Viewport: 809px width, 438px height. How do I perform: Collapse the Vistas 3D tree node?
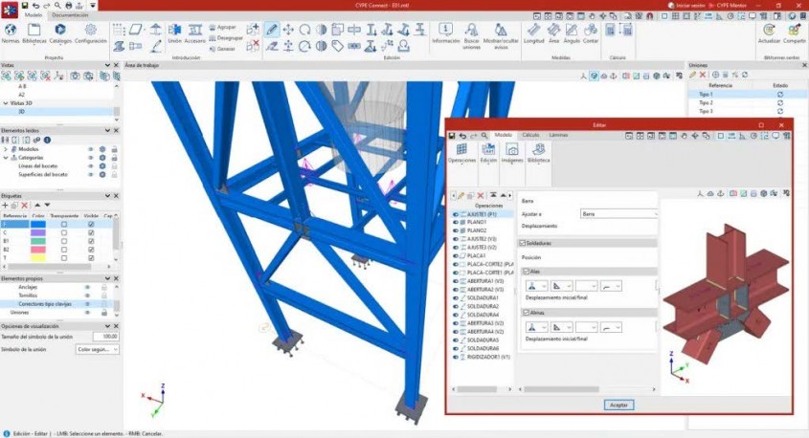pyautogui.click(x=6, y=103)
